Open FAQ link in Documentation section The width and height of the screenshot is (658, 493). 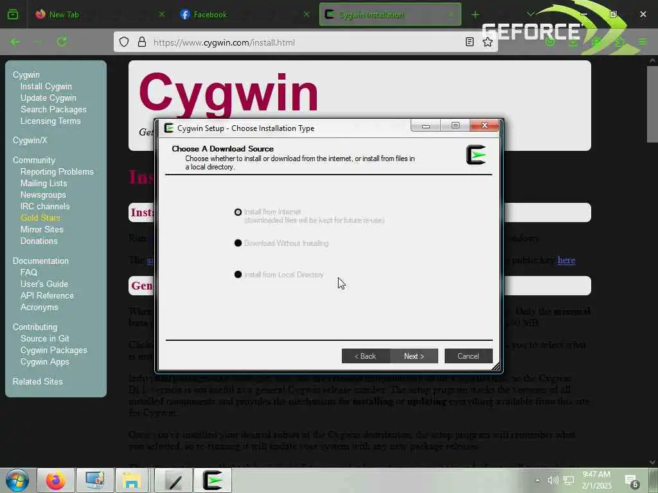[x=29, y=272]
